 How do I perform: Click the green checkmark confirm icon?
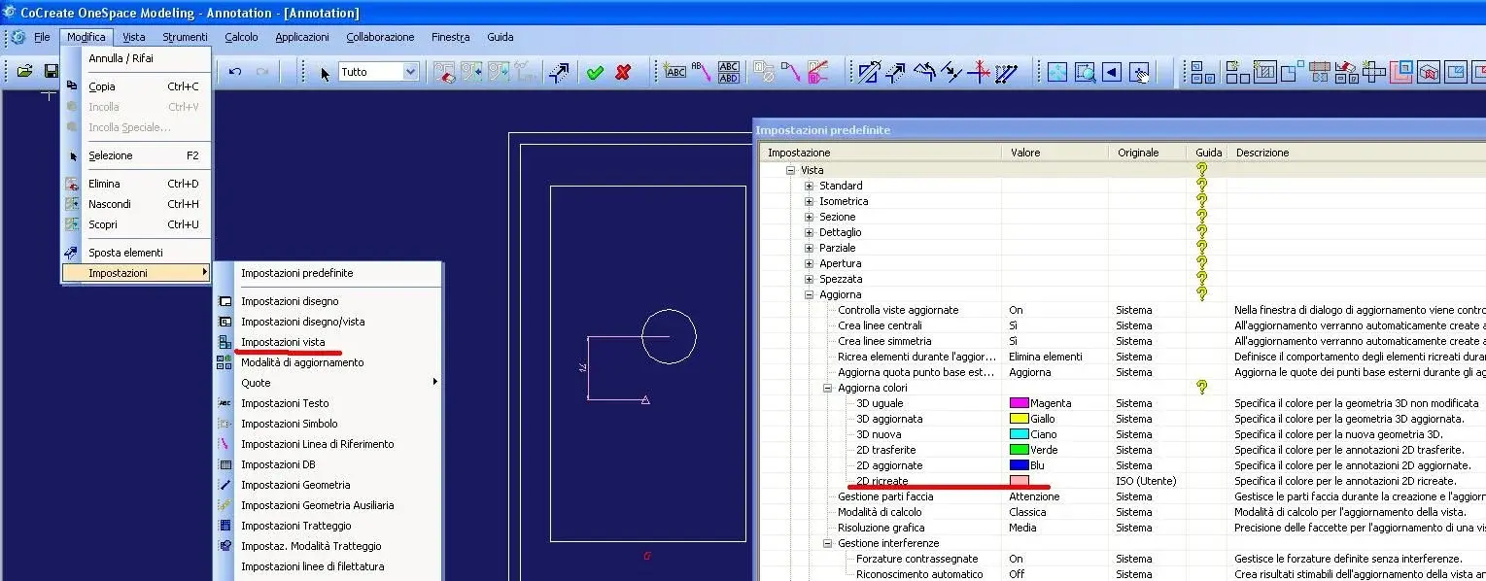595,72
